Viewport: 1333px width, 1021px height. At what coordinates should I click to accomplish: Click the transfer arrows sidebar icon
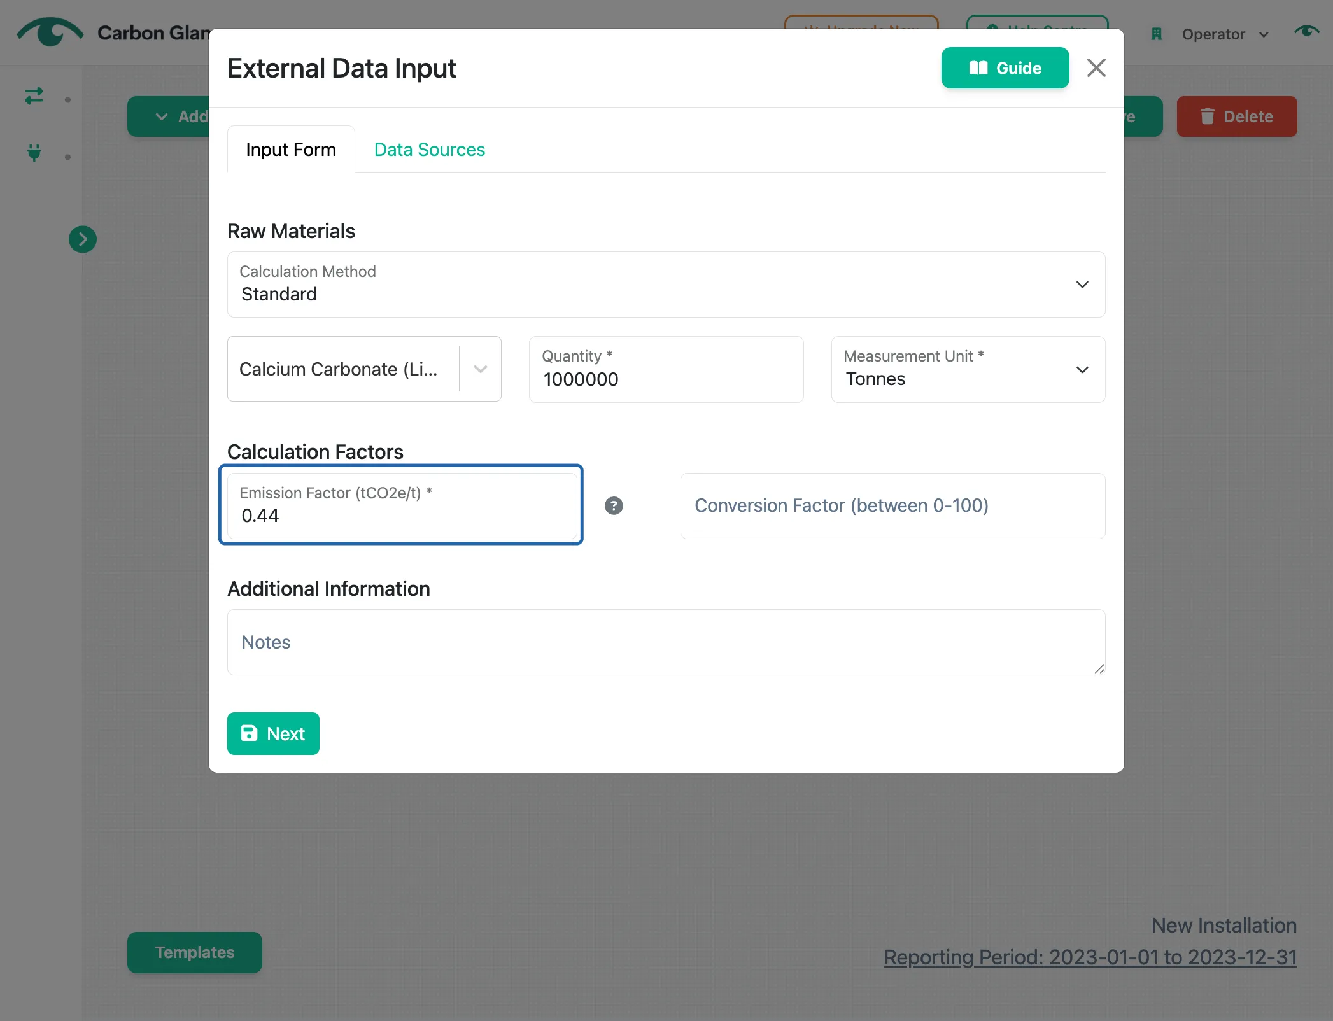[x=34, y=97]
